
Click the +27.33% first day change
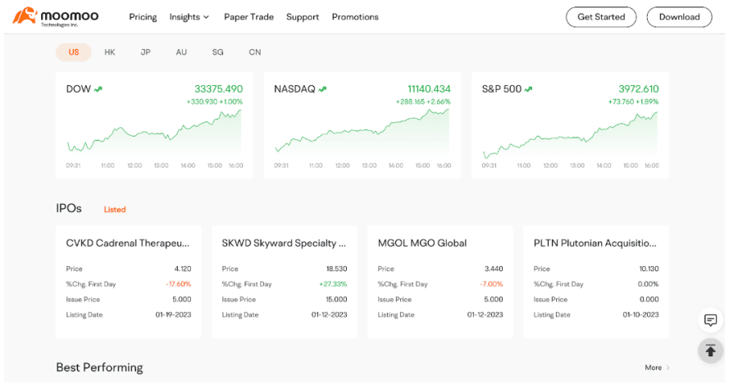[333, 283]
